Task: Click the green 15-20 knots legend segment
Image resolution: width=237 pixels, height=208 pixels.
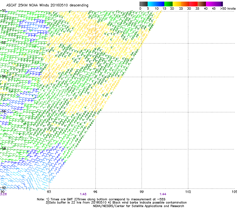Action: tap(168, 4)
